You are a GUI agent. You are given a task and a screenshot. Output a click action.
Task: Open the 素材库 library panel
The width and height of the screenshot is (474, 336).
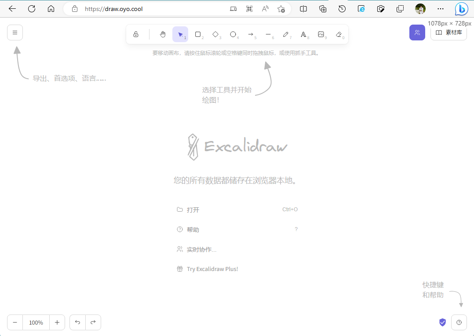[448, 32]
